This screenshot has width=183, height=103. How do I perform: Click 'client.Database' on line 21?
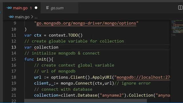(79, 95)
